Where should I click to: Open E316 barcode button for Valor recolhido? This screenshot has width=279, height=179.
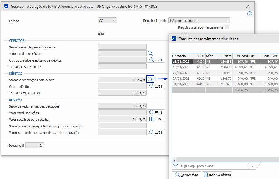pyautogui.click(x=156, y=119)
